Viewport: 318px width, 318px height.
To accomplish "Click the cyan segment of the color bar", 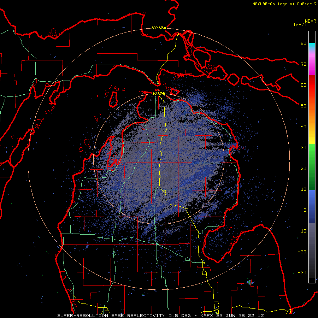I will pyautogui.click(x=312, y=47).
